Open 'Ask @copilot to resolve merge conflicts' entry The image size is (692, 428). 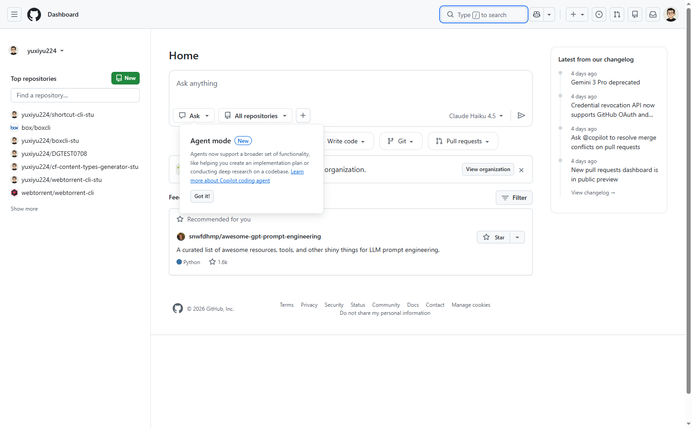613,142
